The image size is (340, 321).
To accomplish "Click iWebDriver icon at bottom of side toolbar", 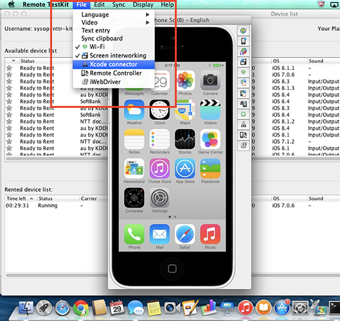I will coord(244,145).
